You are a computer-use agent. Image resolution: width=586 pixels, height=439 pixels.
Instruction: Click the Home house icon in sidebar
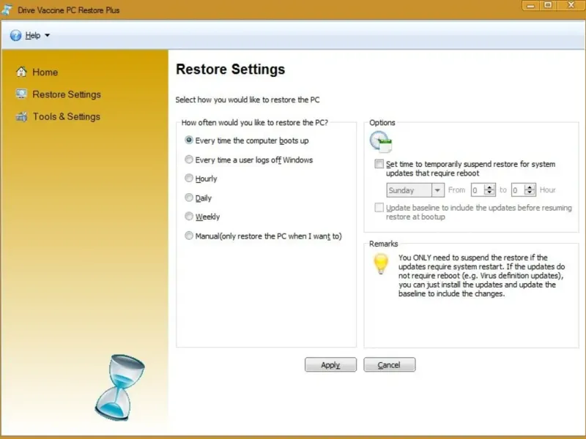(21, 72)
